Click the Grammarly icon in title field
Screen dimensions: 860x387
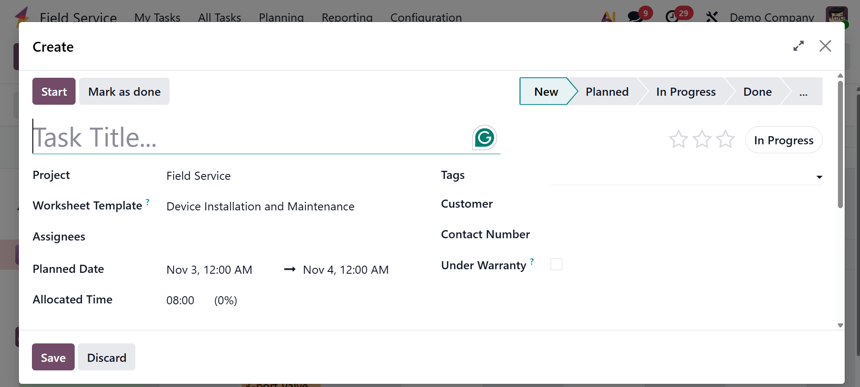[x=484, y=138]
